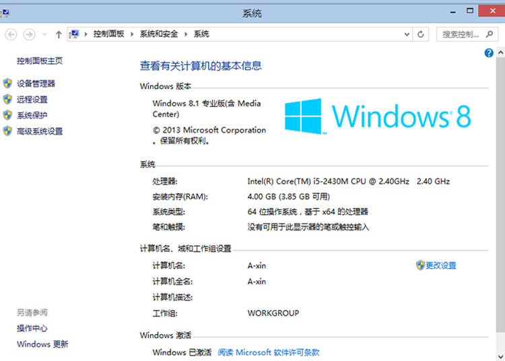Click the Back navigation arrow
Image resolution: width=505 pixels, height=361 pixels.
(11, 34)
